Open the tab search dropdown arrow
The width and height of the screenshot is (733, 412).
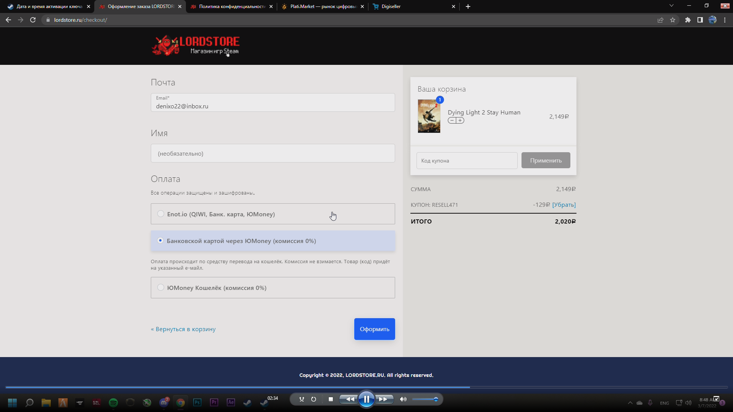point(672,6)
